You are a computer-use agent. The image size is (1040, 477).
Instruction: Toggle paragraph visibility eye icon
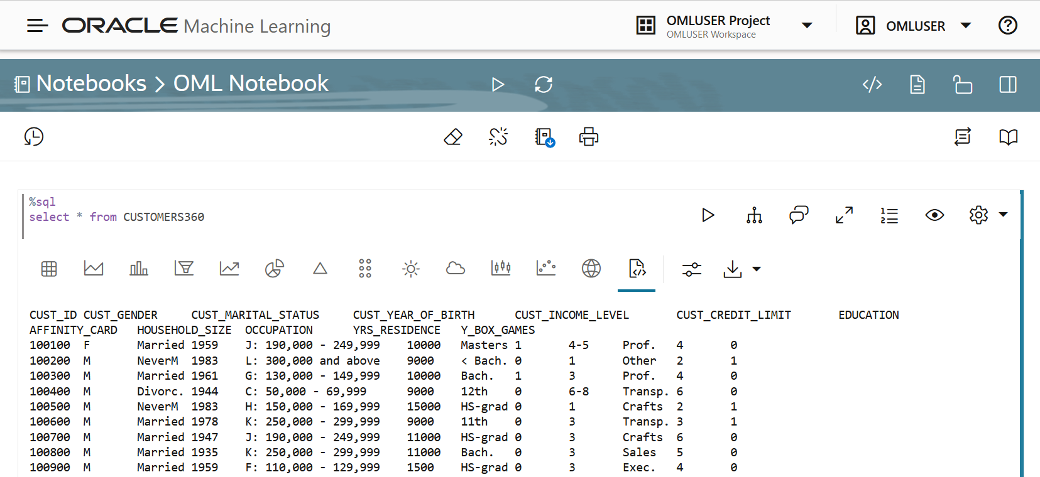(934, 215)
